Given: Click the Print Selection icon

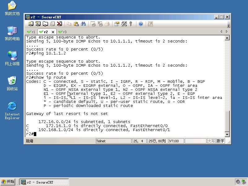Looking at the screenshot, I should (100, 24).
